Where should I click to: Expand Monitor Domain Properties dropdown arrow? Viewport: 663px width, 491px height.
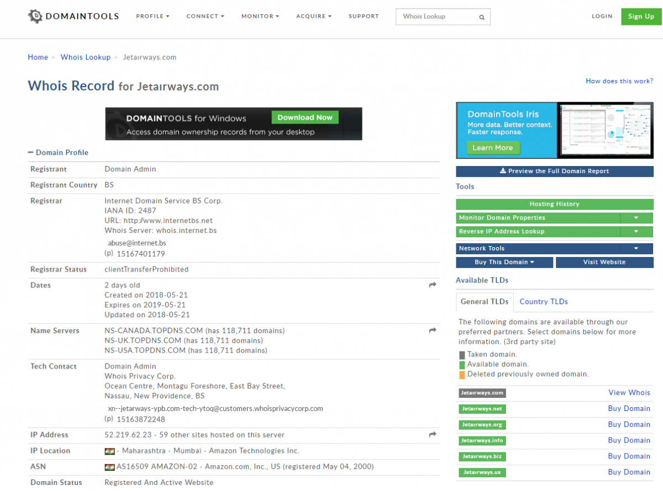(636, 218)
